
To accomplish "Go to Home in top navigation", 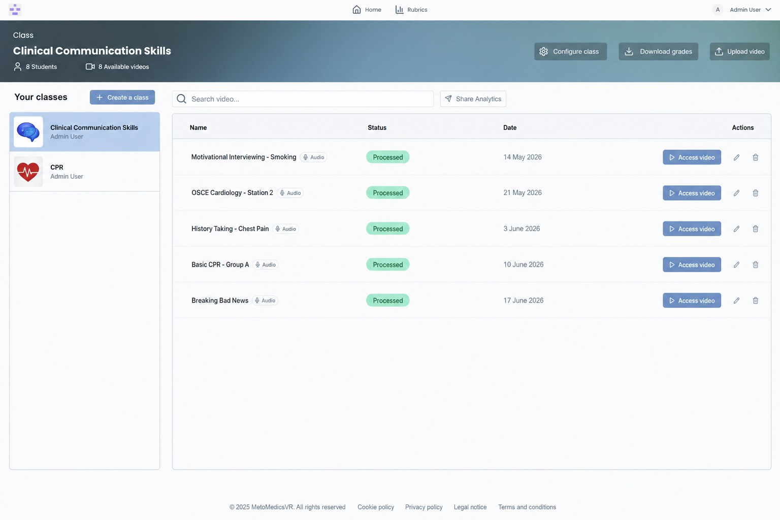I will tap(367, 10).
